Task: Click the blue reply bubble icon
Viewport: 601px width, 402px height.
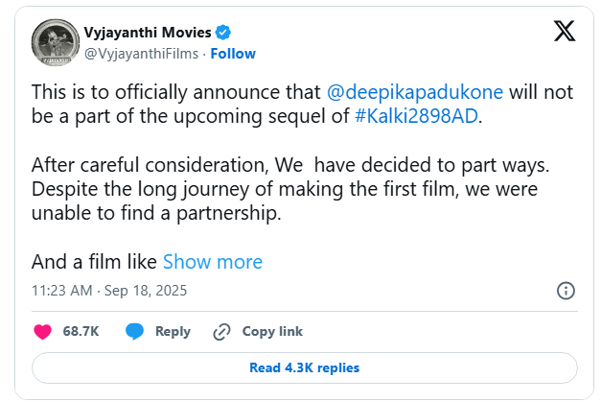Action: pyautogui.click(x=135, y=332)
